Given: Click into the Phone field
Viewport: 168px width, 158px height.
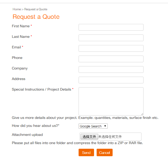Looking at the screenshot, I should point(111,59).
